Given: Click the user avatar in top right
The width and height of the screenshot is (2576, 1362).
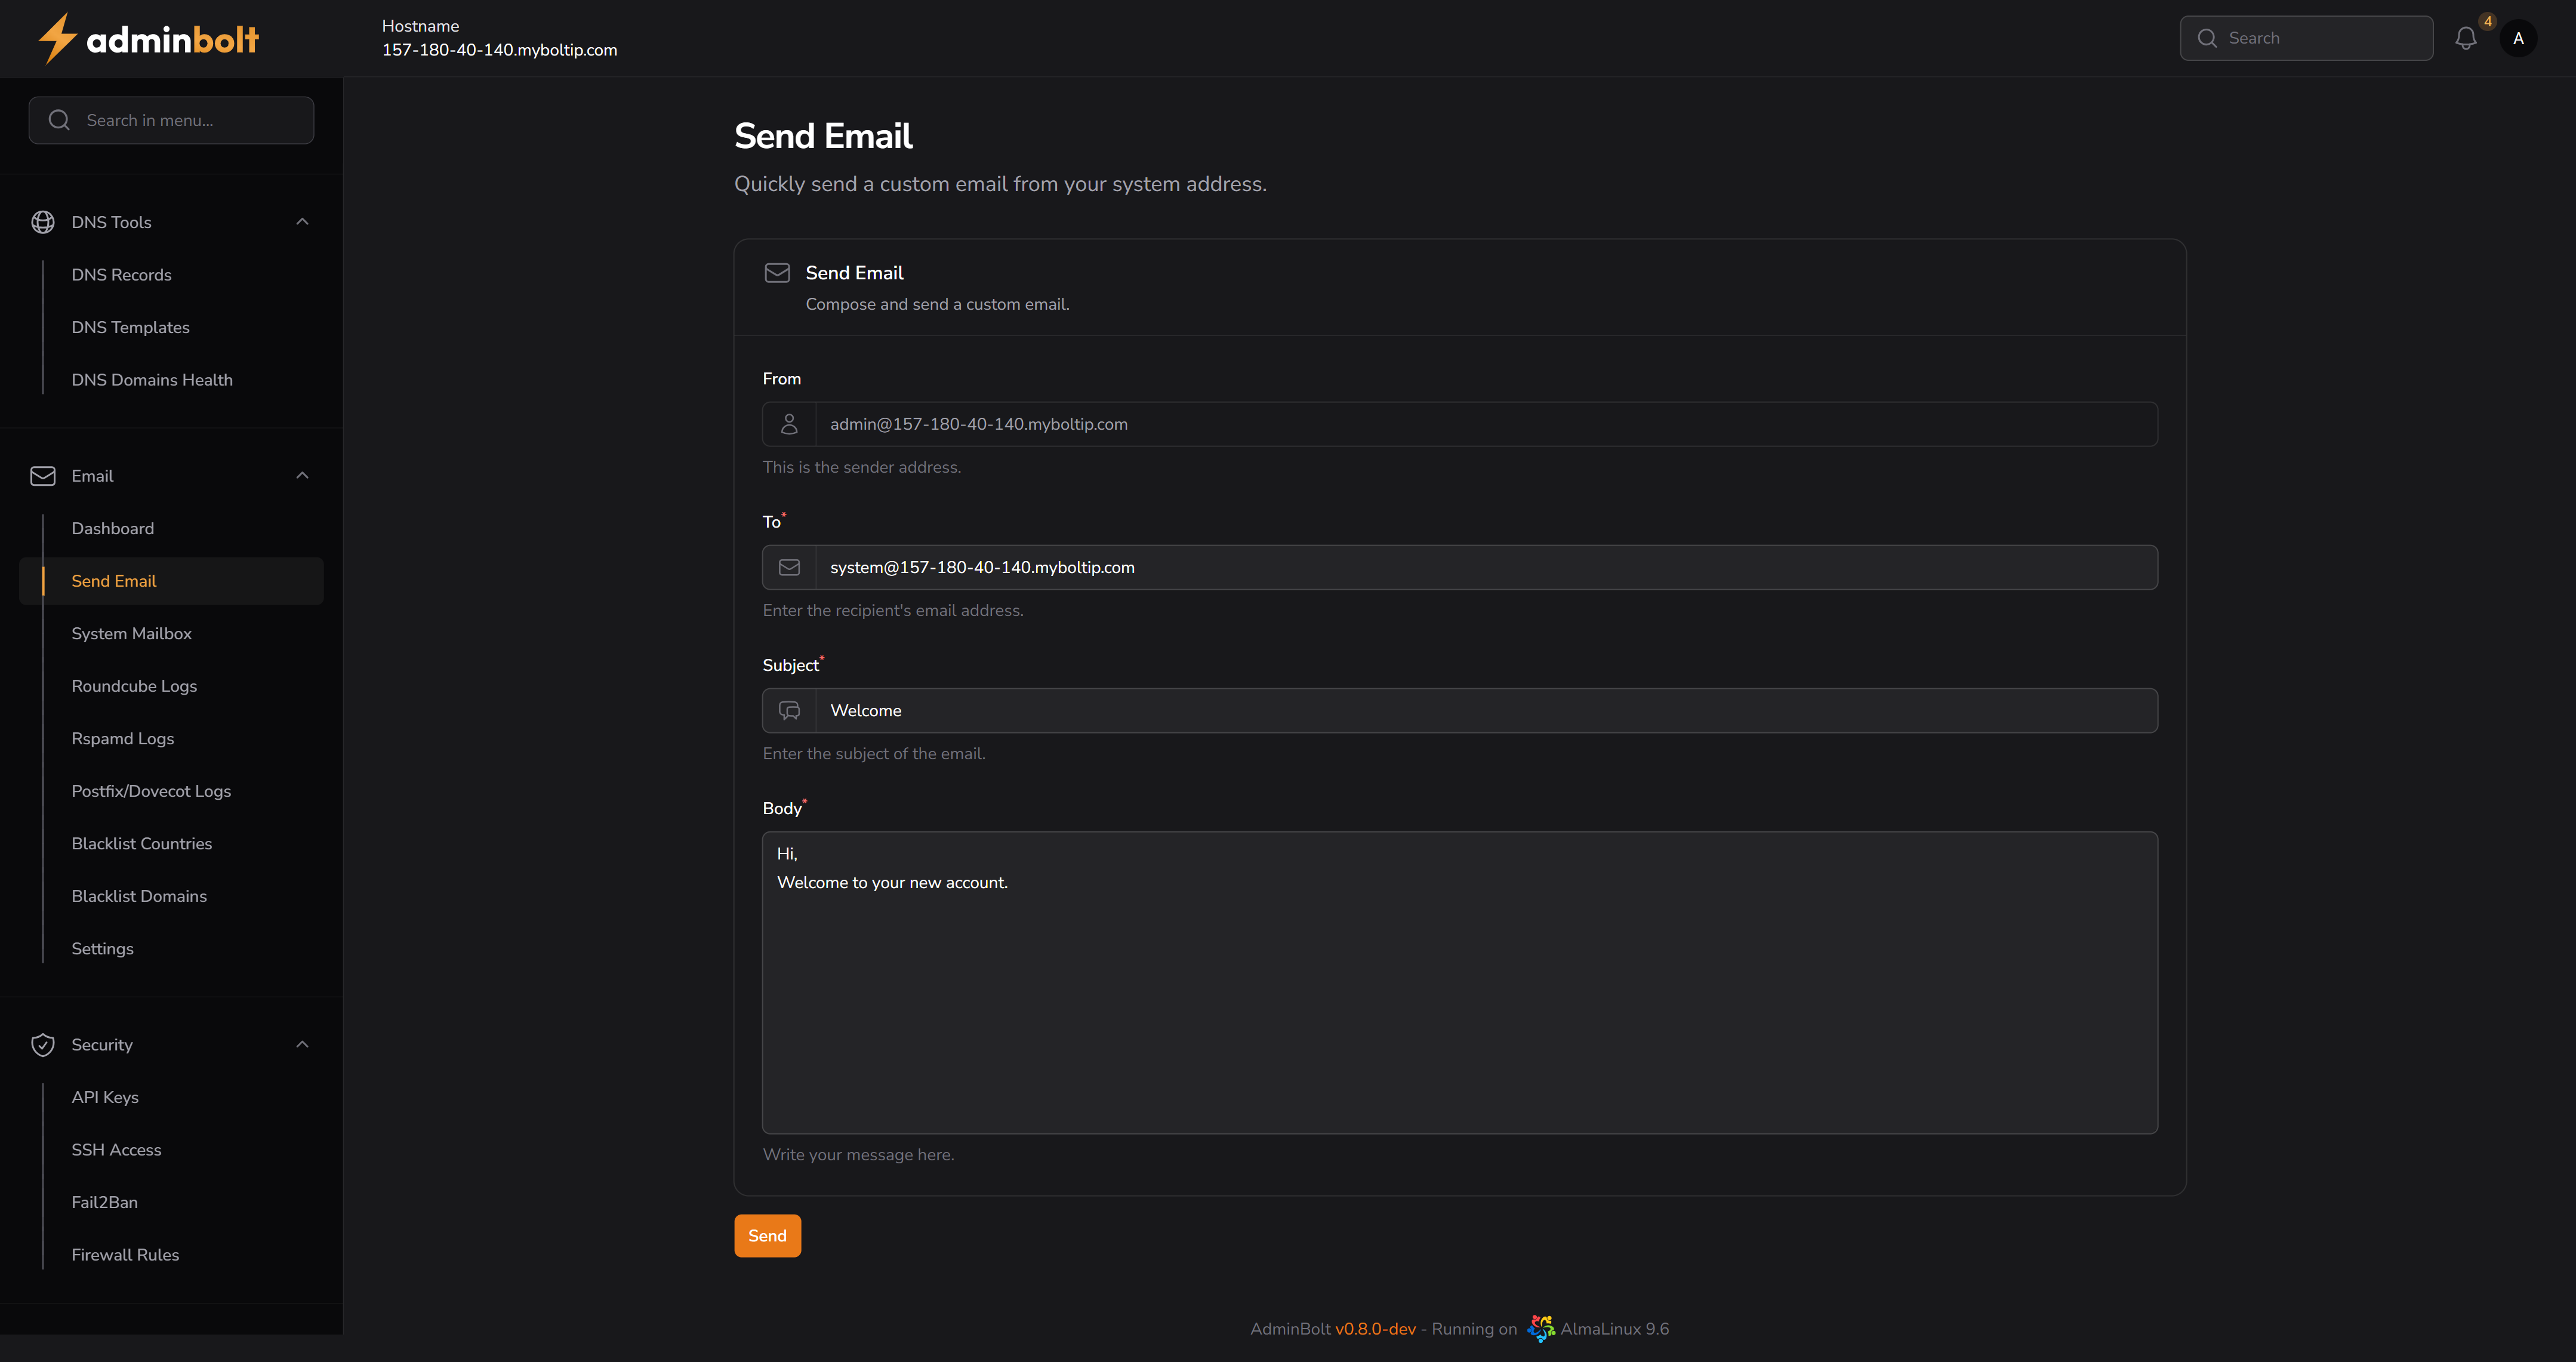Looking at the screenshot, I should click(x=2519, y=38).
